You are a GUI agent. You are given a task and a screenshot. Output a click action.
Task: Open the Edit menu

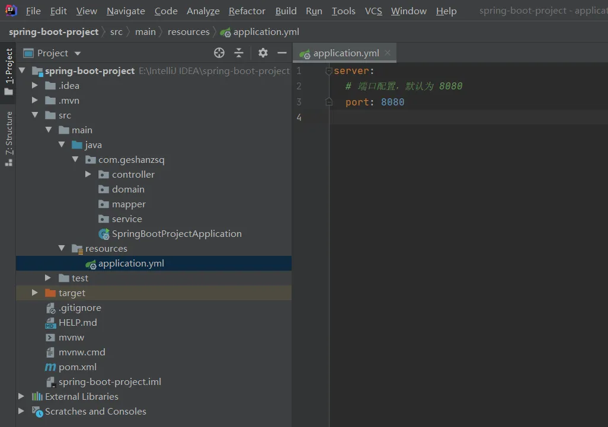click(x=59, y=11)
